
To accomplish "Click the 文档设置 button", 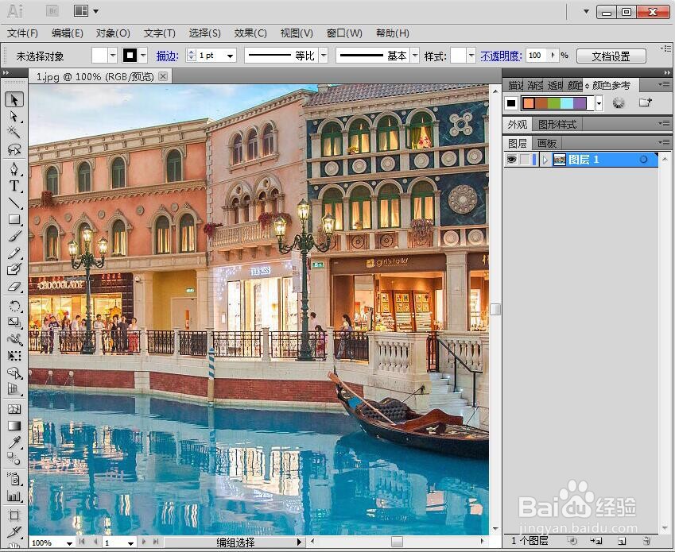I will (x=611, y=56).
